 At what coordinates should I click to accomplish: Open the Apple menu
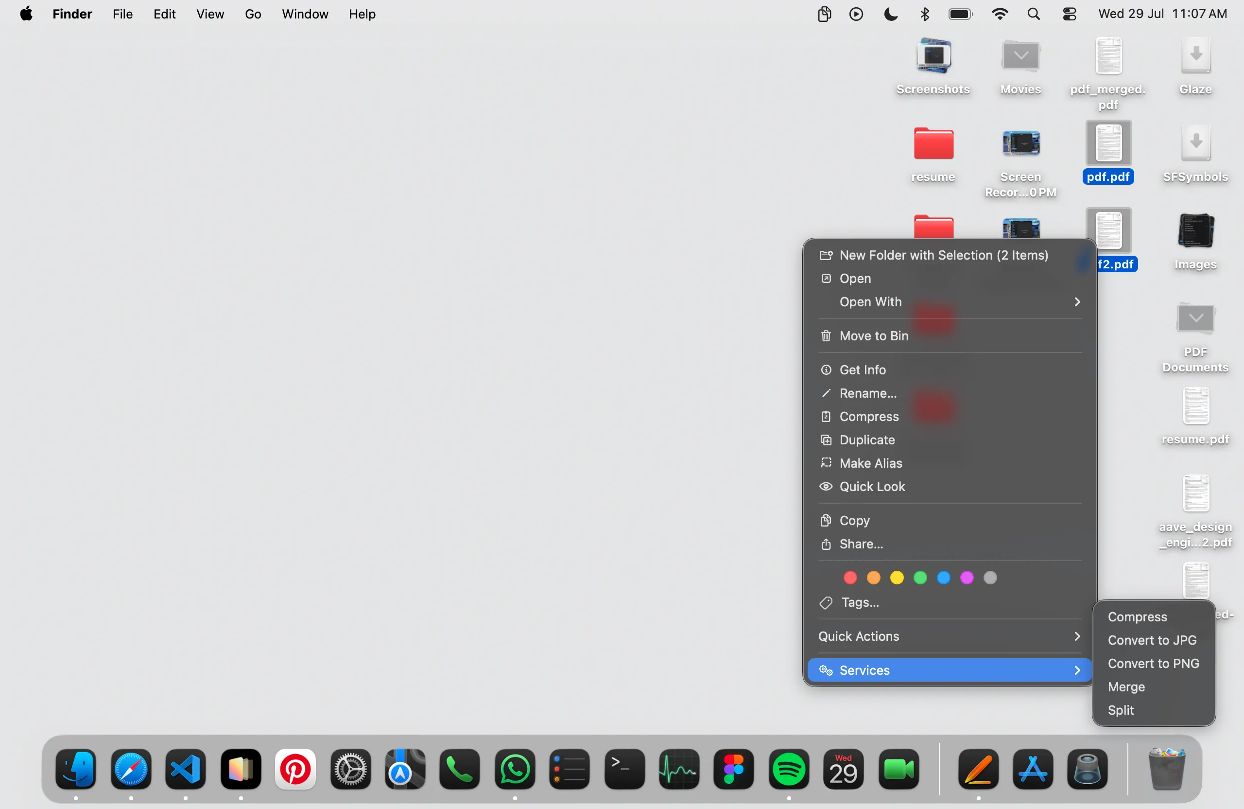tap(26, 14)
